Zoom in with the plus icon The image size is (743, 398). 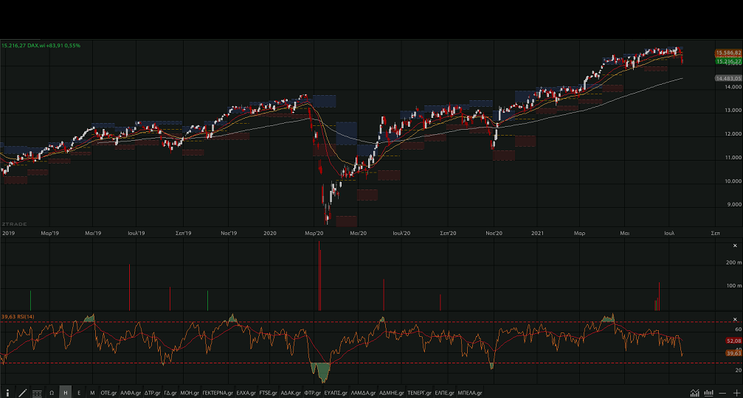pyautogui.click(x=736, y=393)
